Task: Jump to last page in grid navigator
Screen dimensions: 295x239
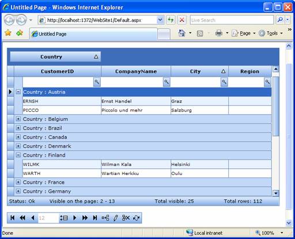Action: point(95,218)
